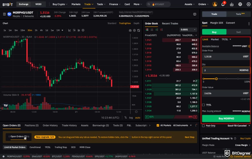The height and width of the screenshot is (159, 252).
Task: Open the three-dot menu in trade panel
Action: tap(249, 24)
